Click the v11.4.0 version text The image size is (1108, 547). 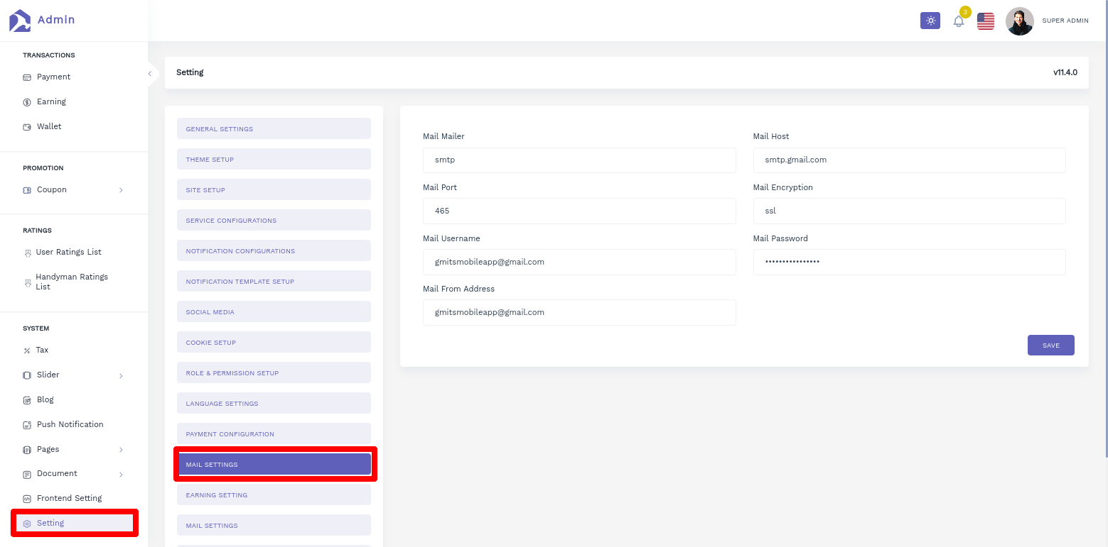tap(1065, 72)
